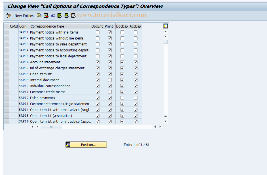Click the New Entries button
This screenshot has height=175, width=267.
coord(24,16)
